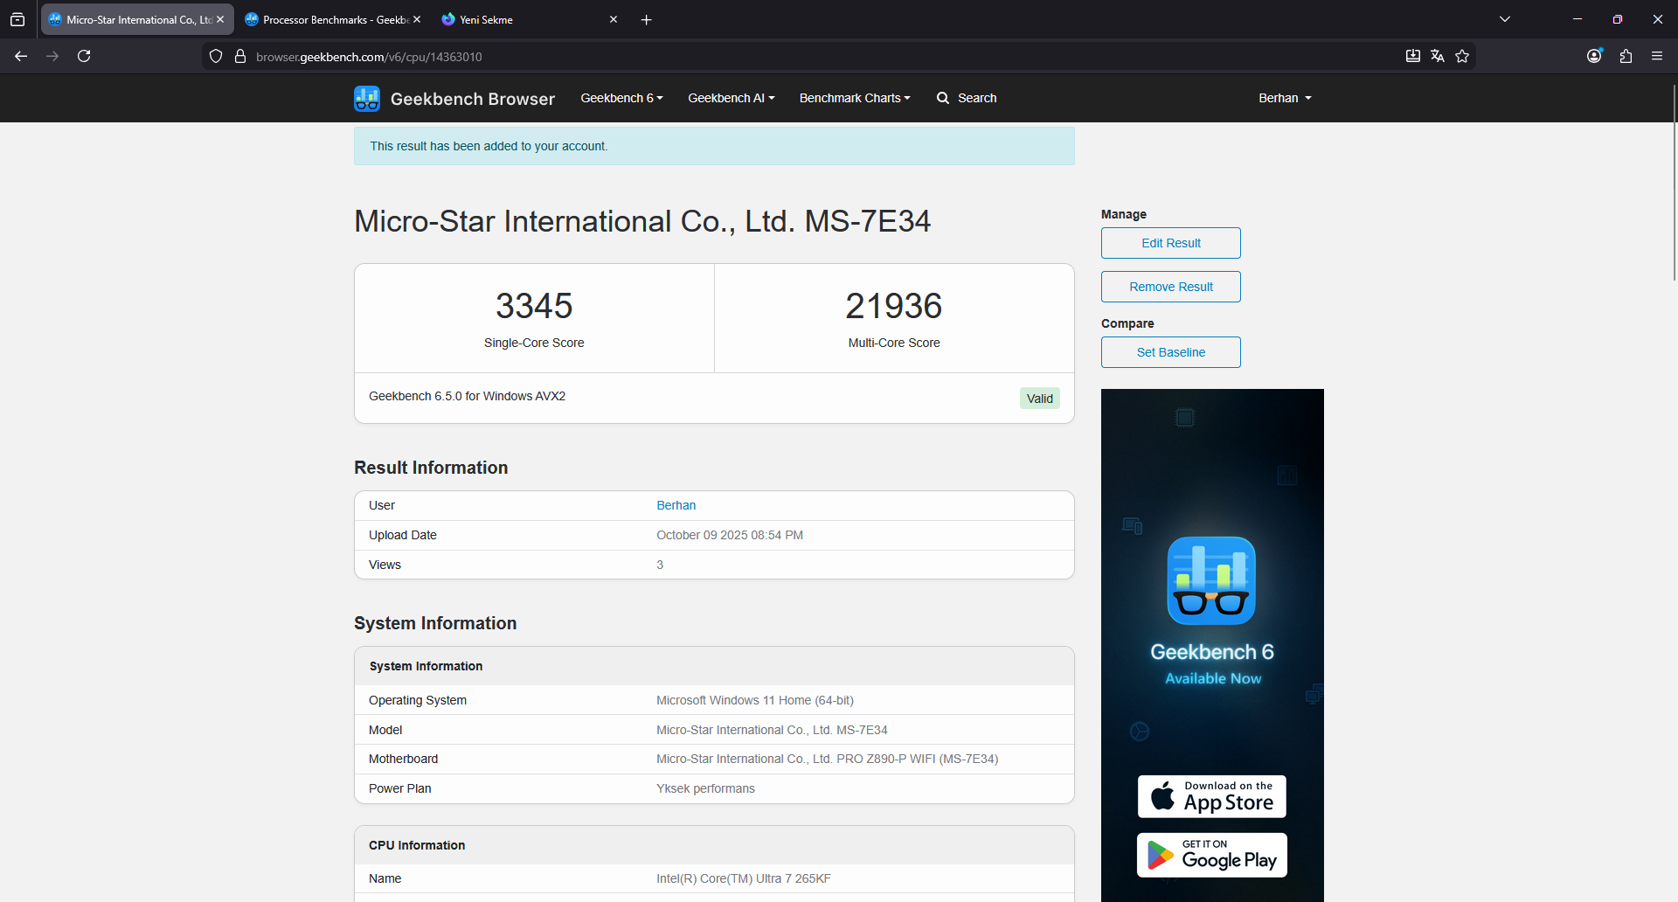The image size is (1678, 902).
Task: Go back using the browser back arrow
Action: (21, 56)
